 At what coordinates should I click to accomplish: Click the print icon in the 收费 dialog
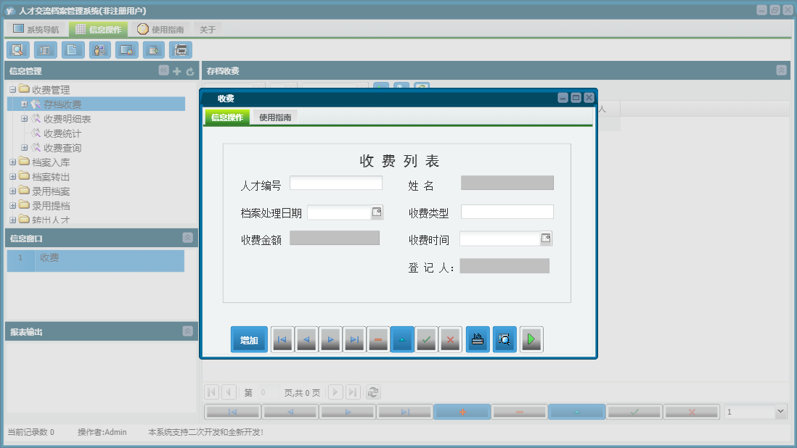[477, 339]
